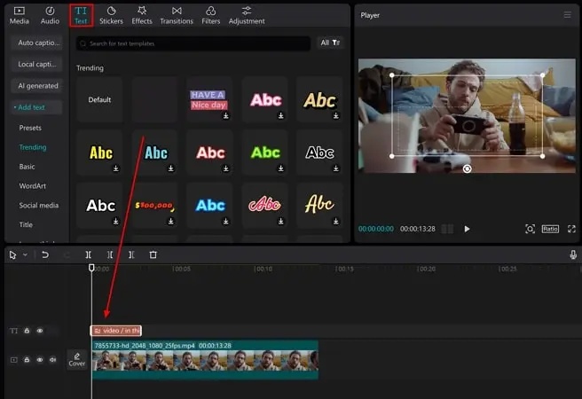Screen dimensions: 582x399
Task: Select Title text category
Action: click(26, 224)
